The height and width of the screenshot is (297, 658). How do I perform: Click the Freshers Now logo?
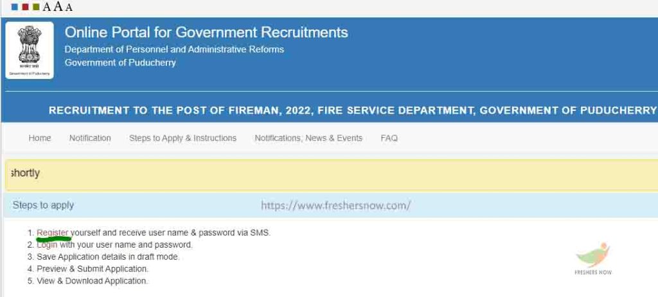tap(593, 259)
